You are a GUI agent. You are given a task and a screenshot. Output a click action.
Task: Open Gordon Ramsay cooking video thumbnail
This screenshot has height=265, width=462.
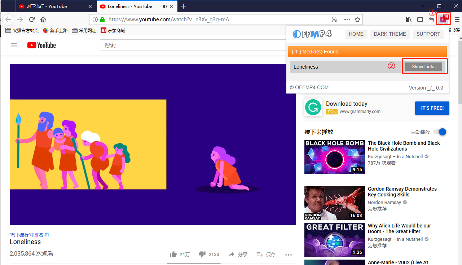pos(335,203)
